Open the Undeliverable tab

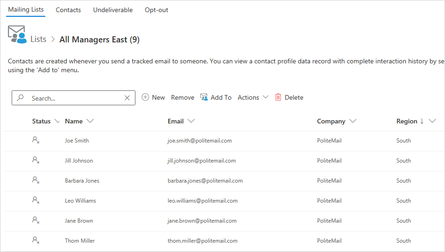coord(113,10)
